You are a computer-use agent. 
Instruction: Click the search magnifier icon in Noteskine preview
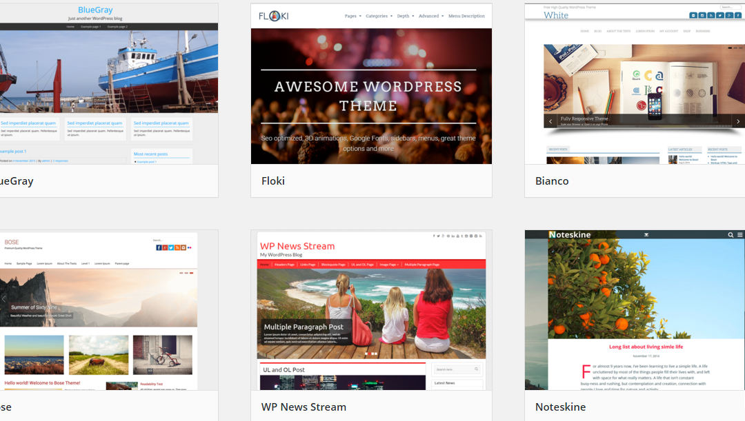point(731,234)
